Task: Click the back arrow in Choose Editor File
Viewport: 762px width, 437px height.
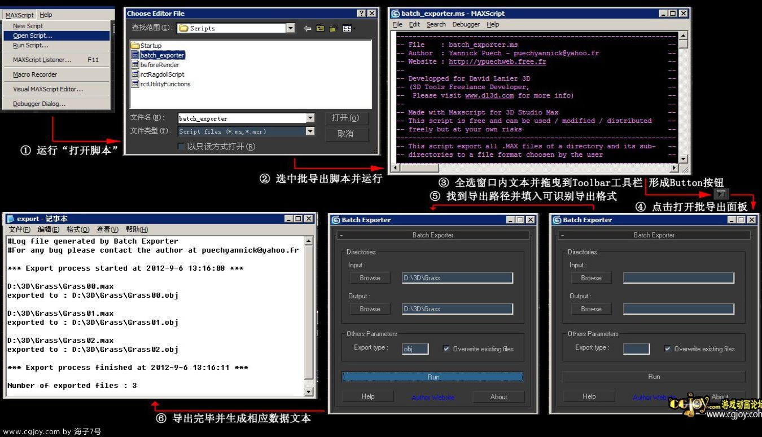Action: (307, 28)
